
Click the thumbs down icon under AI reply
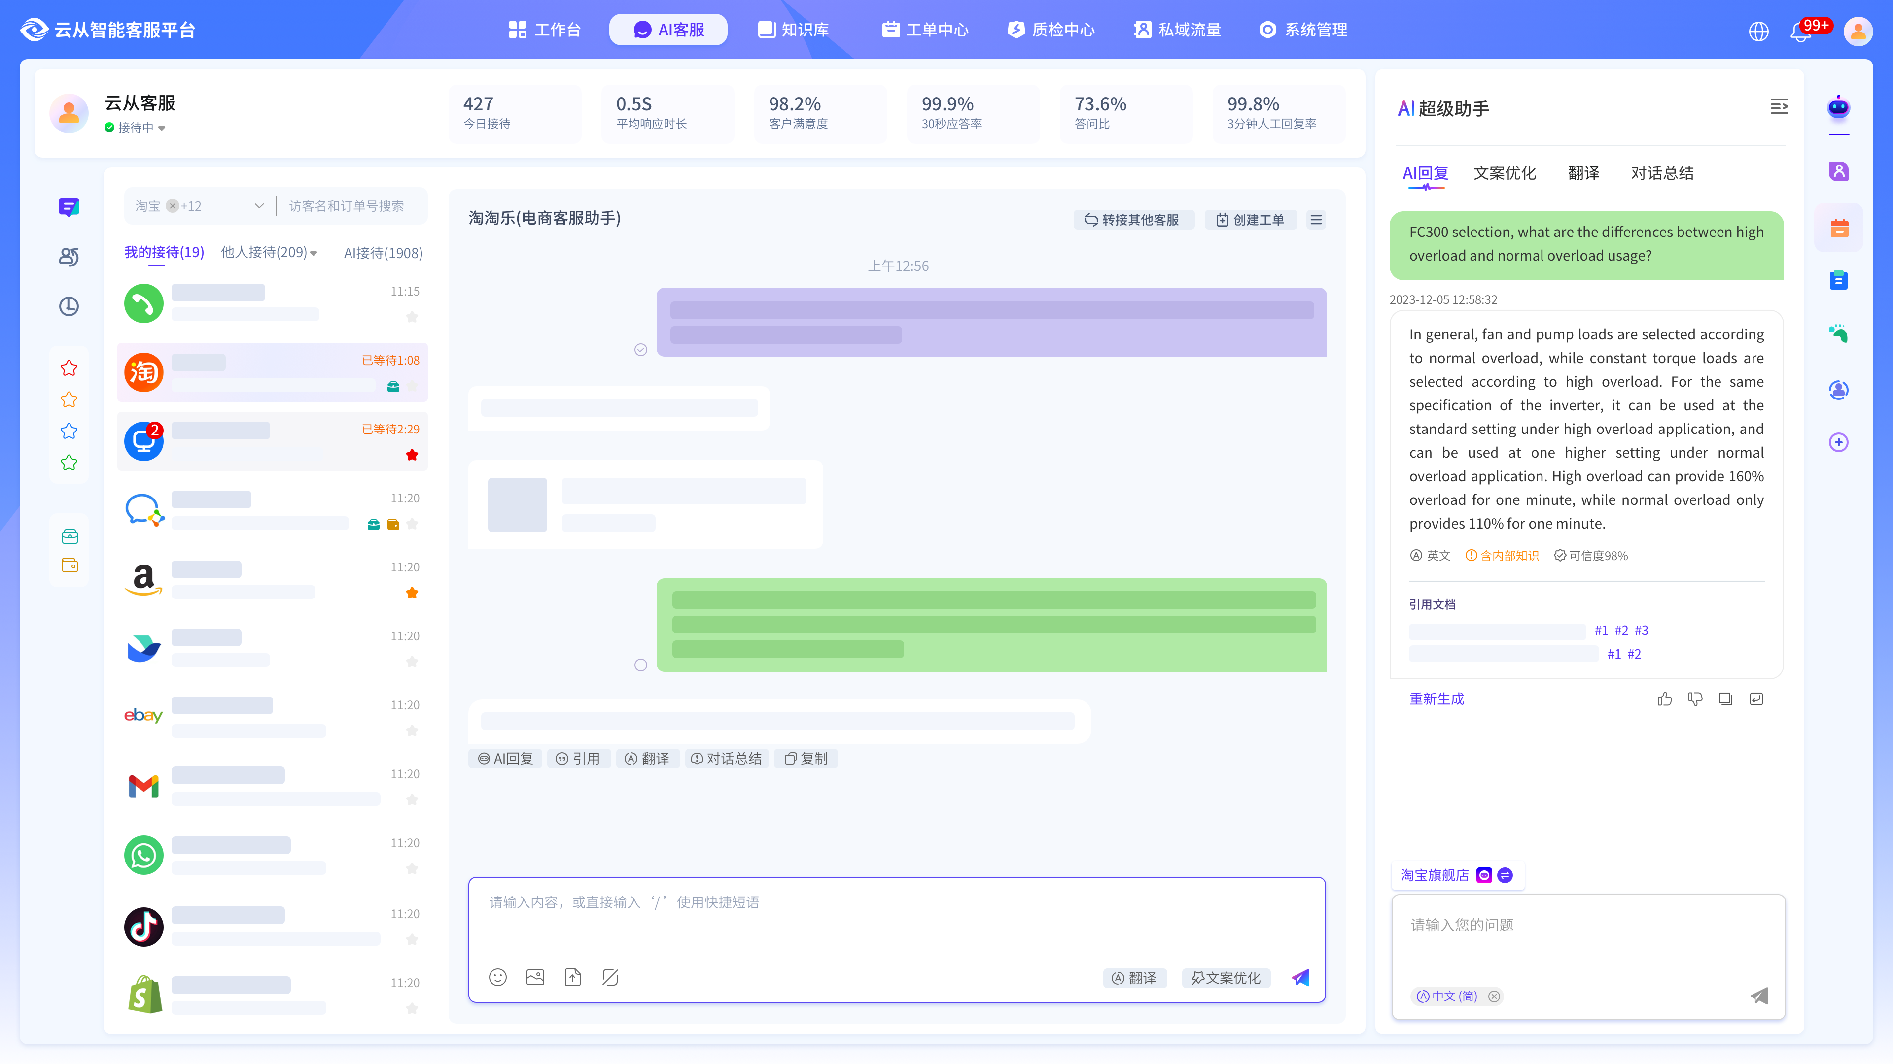point(1695,699)
